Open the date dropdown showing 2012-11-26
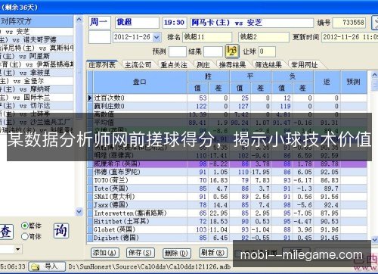 click(156, 37)
